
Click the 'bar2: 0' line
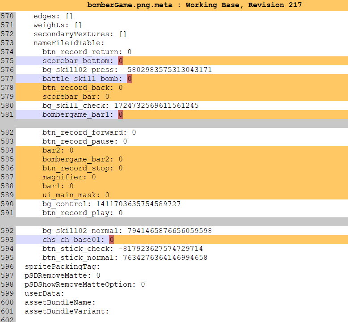(58, 150)
